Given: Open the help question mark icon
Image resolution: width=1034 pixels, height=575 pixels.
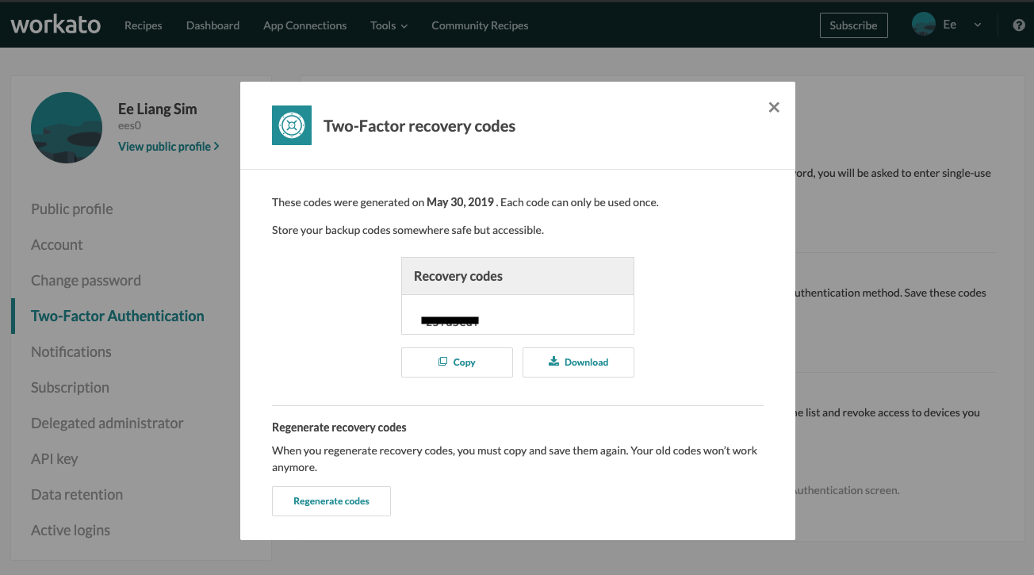Looking at the screenshot, I should (x=1019, y=25).
